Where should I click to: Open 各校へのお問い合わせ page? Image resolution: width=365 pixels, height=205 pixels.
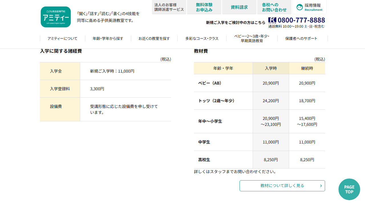(274, 7)
